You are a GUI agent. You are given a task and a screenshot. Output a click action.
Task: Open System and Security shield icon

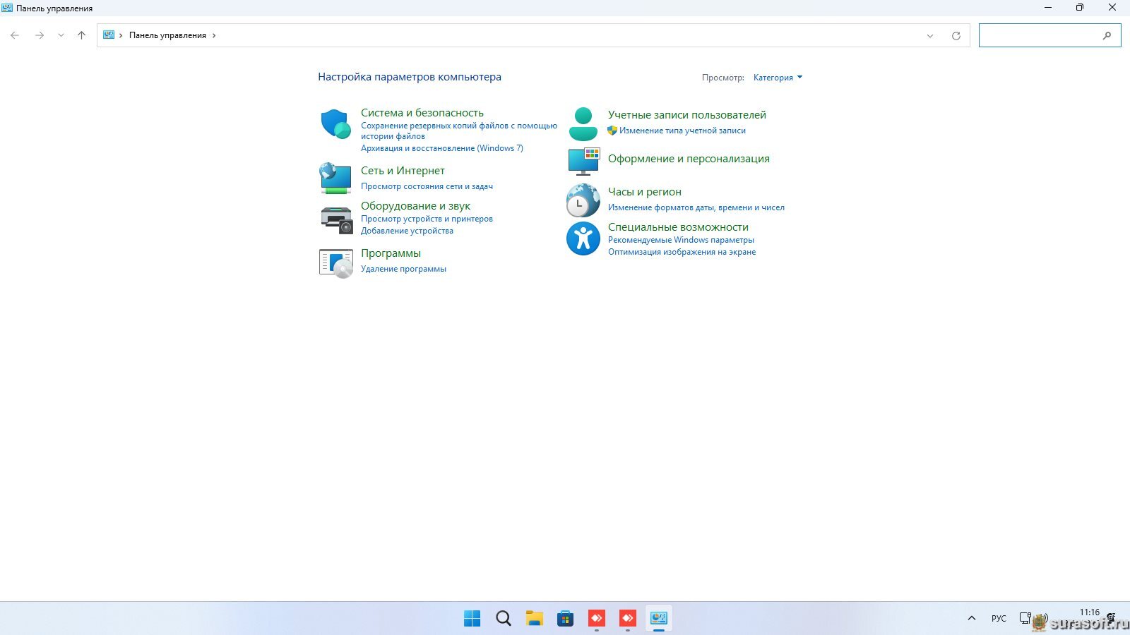(x=335, y=124)
